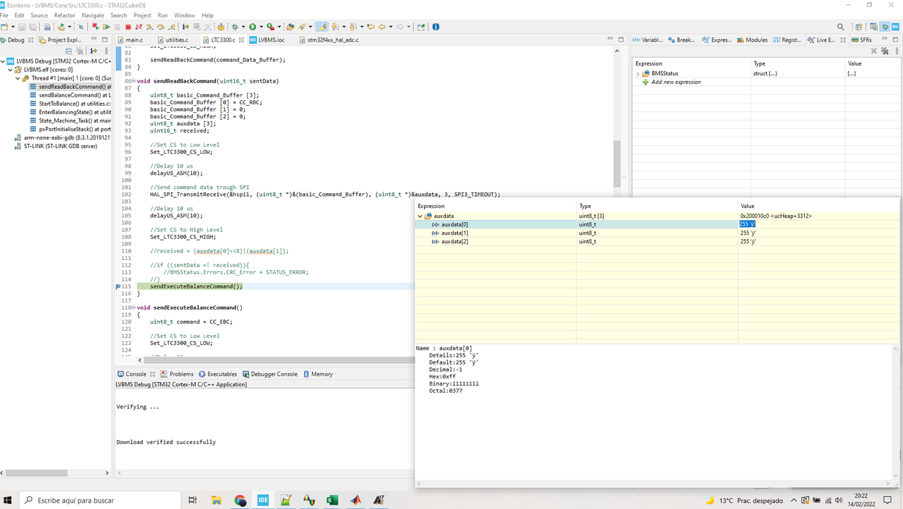Click Add new expression

tap(676, 82)
